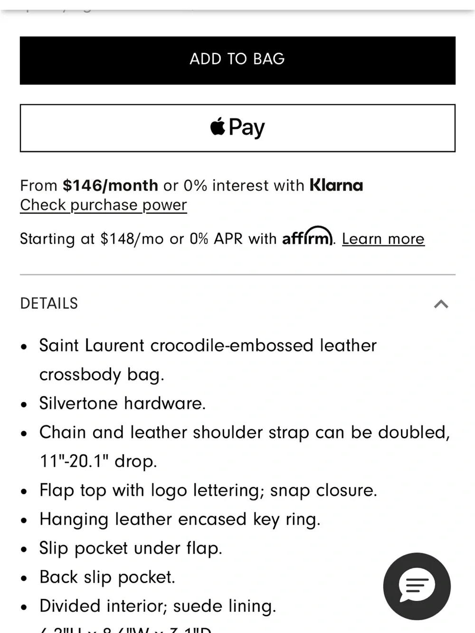This screenshot has width=475, height=633.
Task: Collapse Details with the chevron arrow
Action: [441, 304]
